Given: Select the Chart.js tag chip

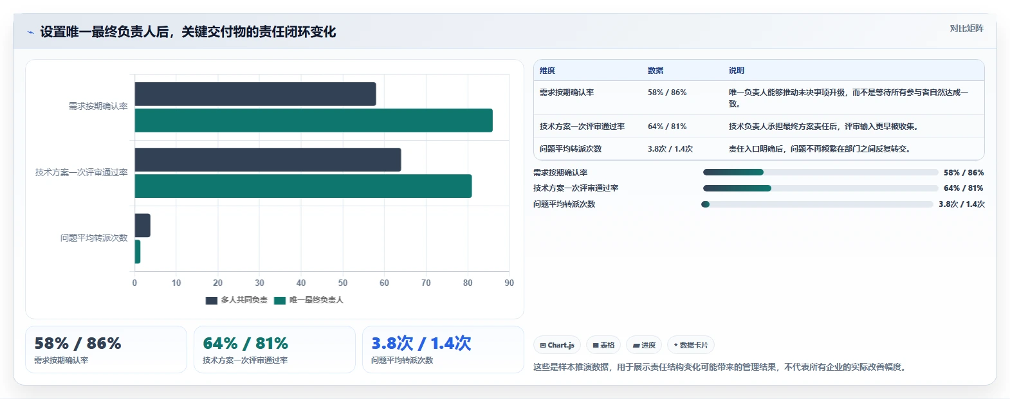Looking at the screenshot, I should point(557,345).
